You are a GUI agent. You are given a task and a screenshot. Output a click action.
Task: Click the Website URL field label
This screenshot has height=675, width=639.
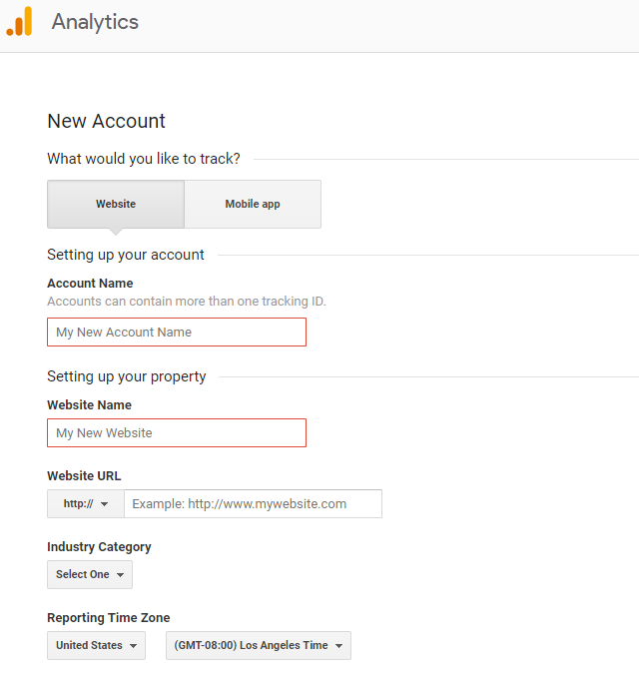pos(84,476)
